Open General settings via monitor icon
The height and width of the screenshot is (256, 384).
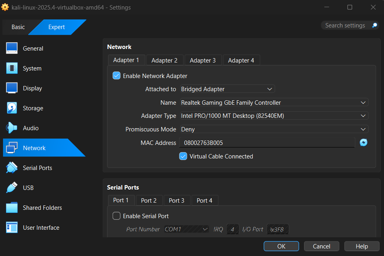[x=12, y=48]
